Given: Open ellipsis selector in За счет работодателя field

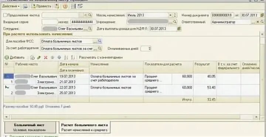Looking at the screenshot, I should (95, 49).
